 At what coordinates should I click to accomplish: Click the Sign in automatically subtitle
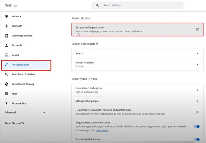87,92
